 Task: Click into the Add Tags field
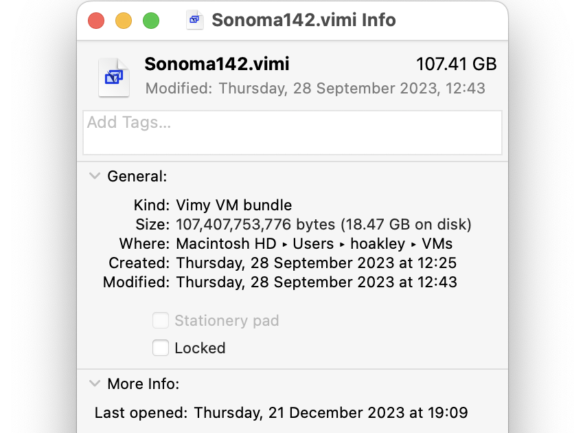coord(292,133)
